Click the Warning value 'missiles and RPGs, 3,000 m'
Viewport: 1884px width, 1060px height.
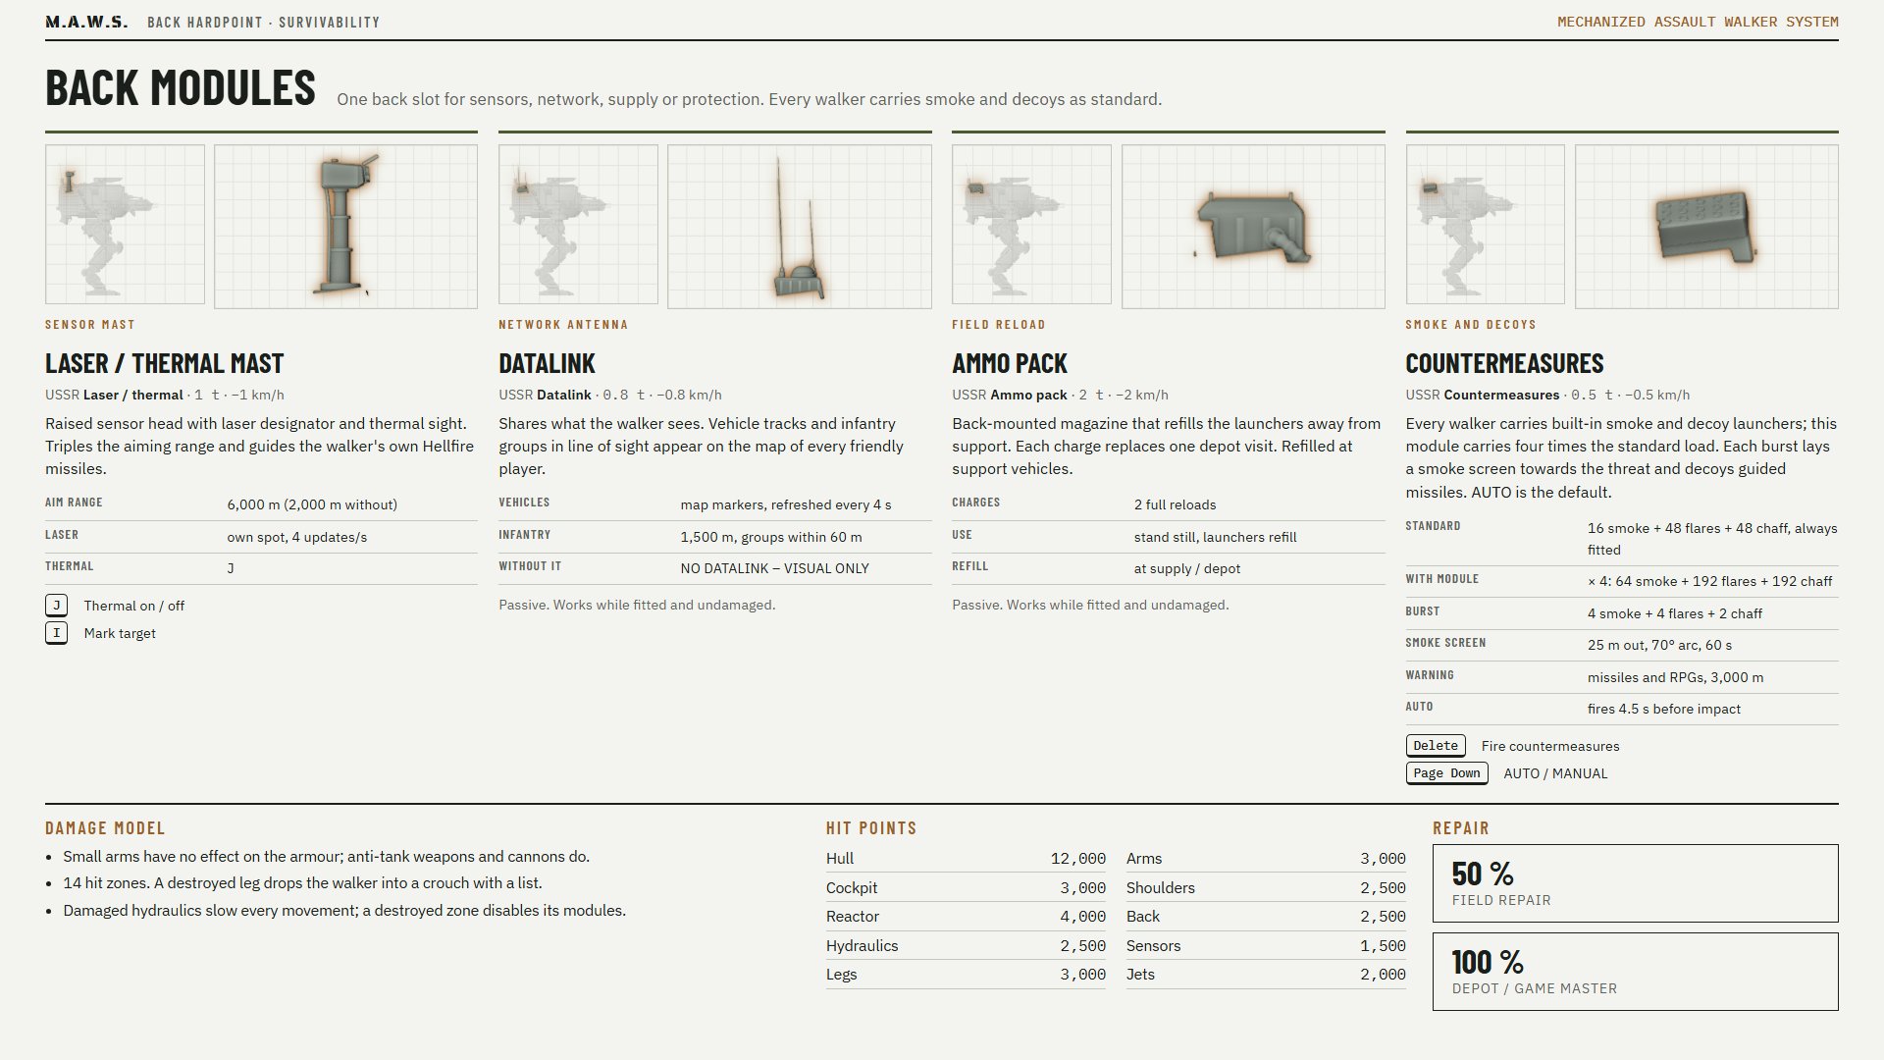[1675, 677]
